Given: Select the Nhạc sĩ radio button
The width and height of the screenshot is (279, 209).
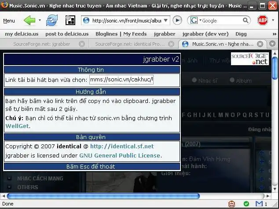Looking at the screenshot, I should tap(195, 80).
